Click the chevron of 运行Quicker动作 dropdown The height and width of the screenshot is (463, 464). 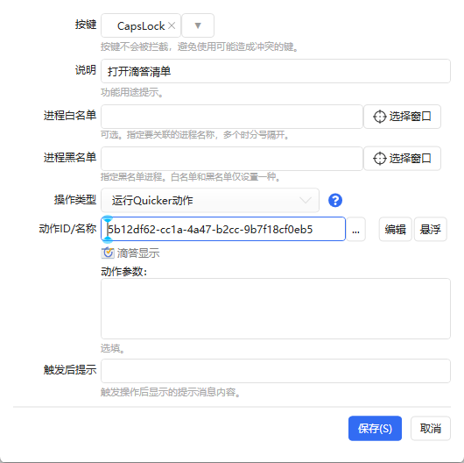306,201
